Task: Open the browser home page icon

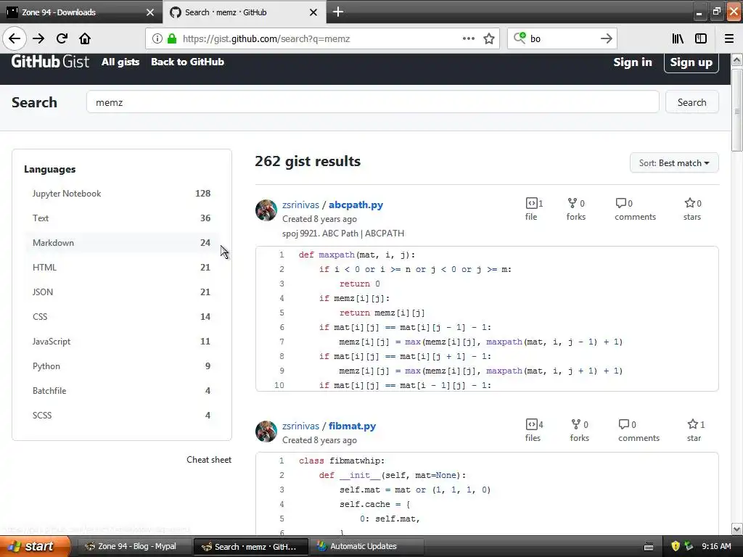Action: (x=85, y=38)
